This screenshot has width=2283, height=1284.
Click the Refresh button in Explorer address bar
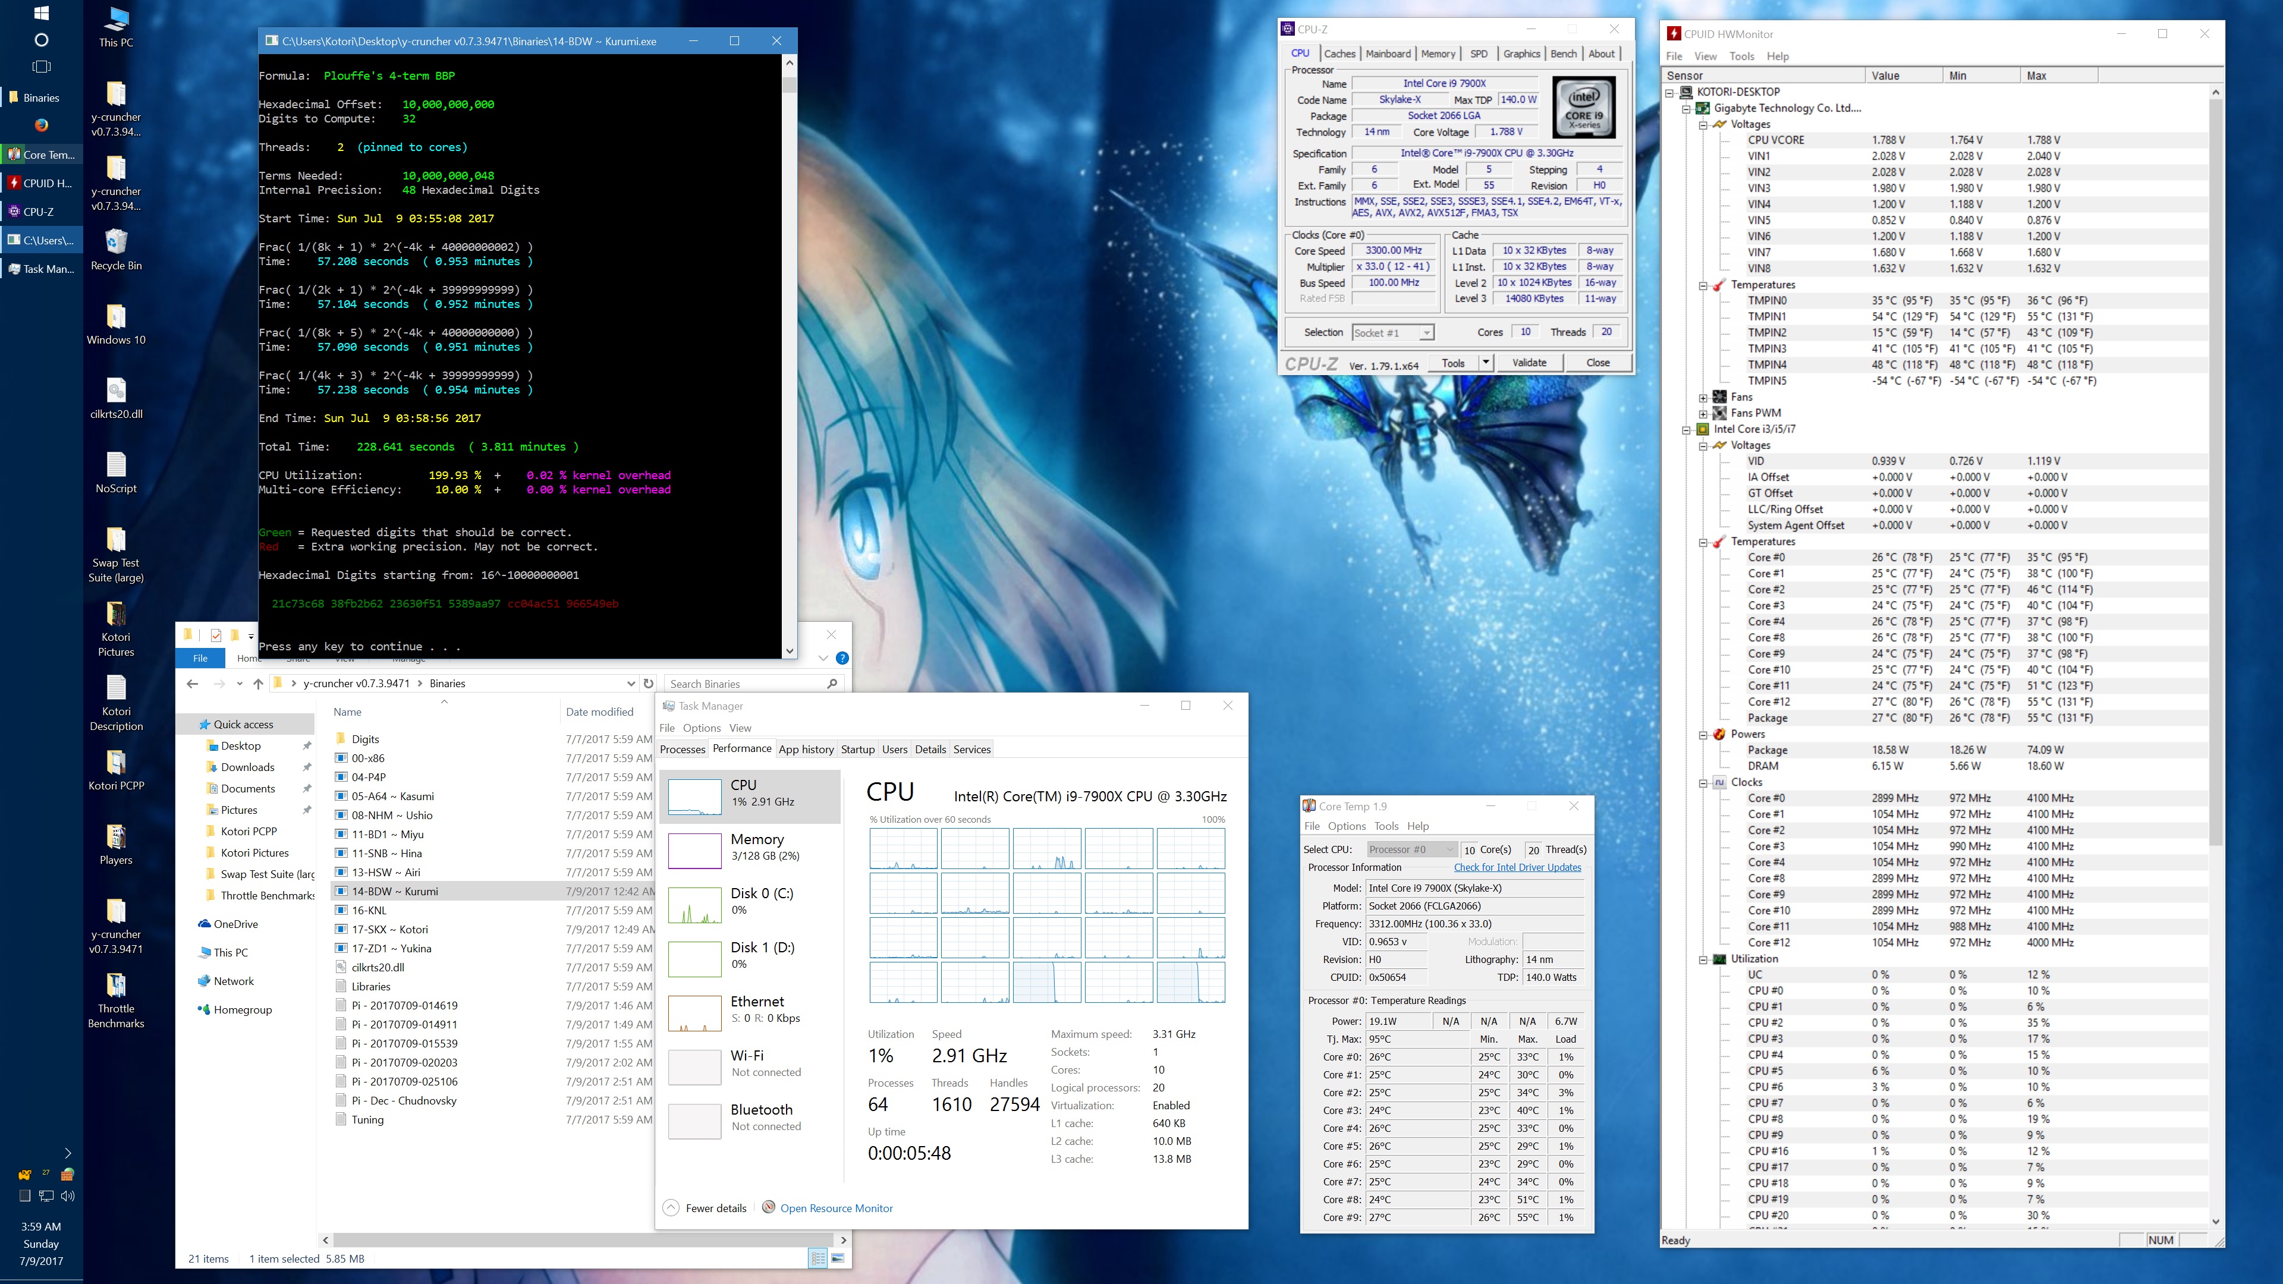pyautogui.click(x=649, y=683)
